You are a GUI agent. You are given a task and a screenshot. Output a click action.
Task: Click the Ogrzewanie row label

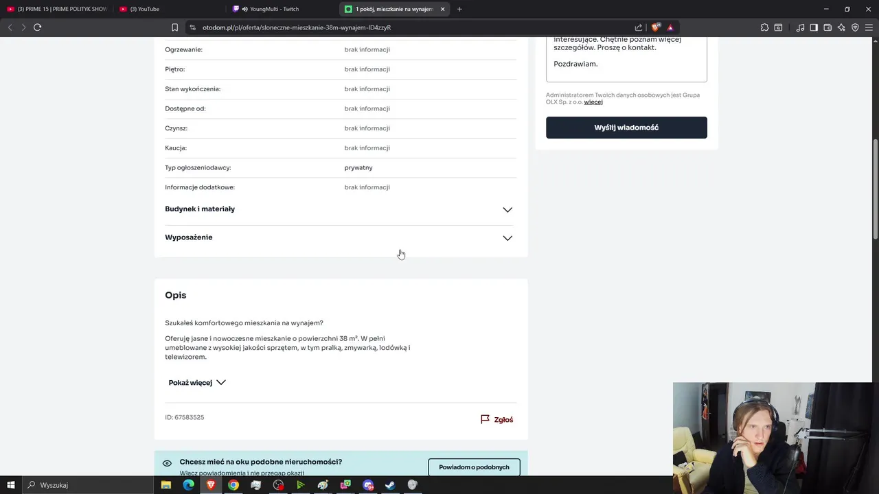pos(183,49)
